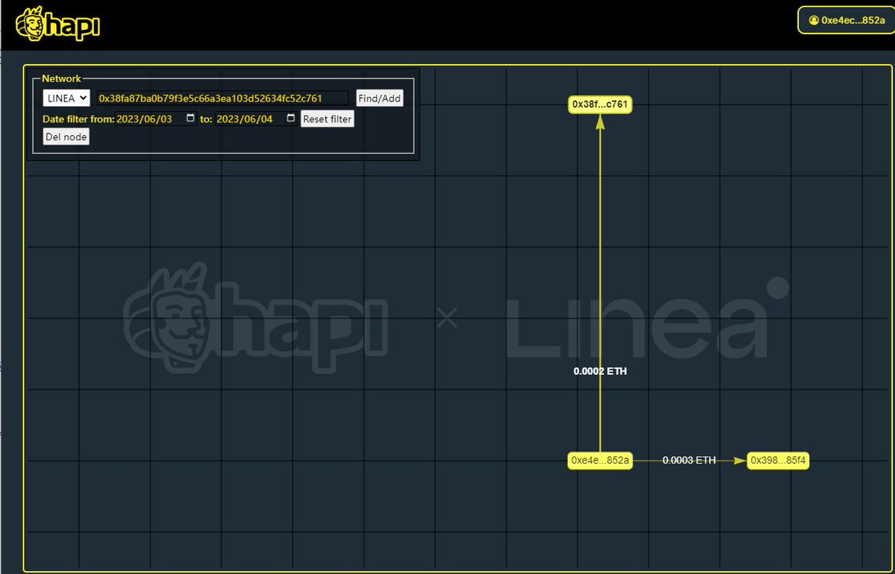895x574 pixels.
Task: Open the LINEA network dropdown
Action: [66, 98]
